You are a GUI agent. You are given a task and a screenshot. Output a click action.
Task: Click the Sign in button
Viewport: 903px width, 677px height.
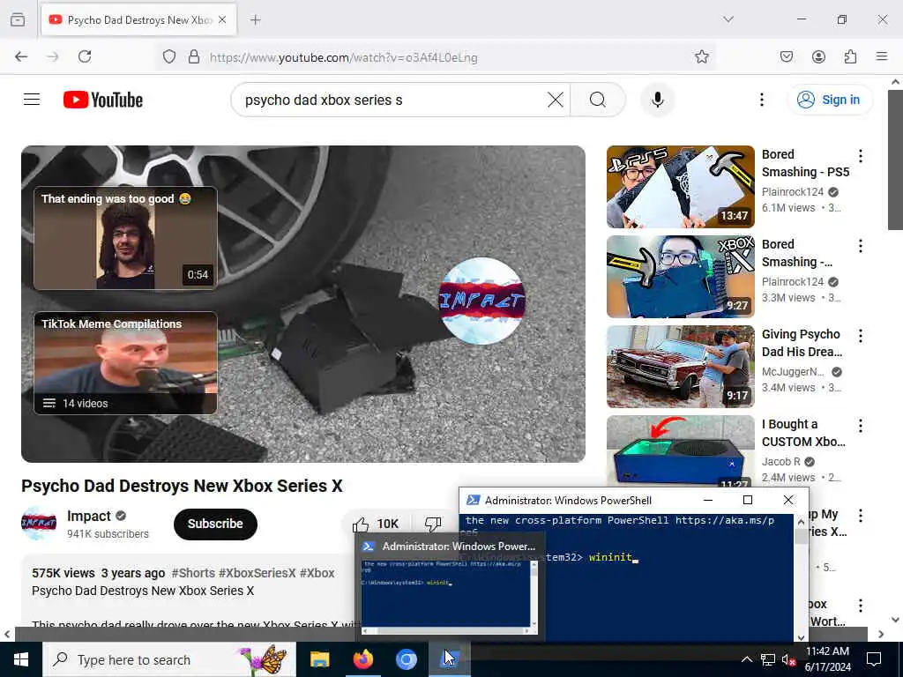829,100
